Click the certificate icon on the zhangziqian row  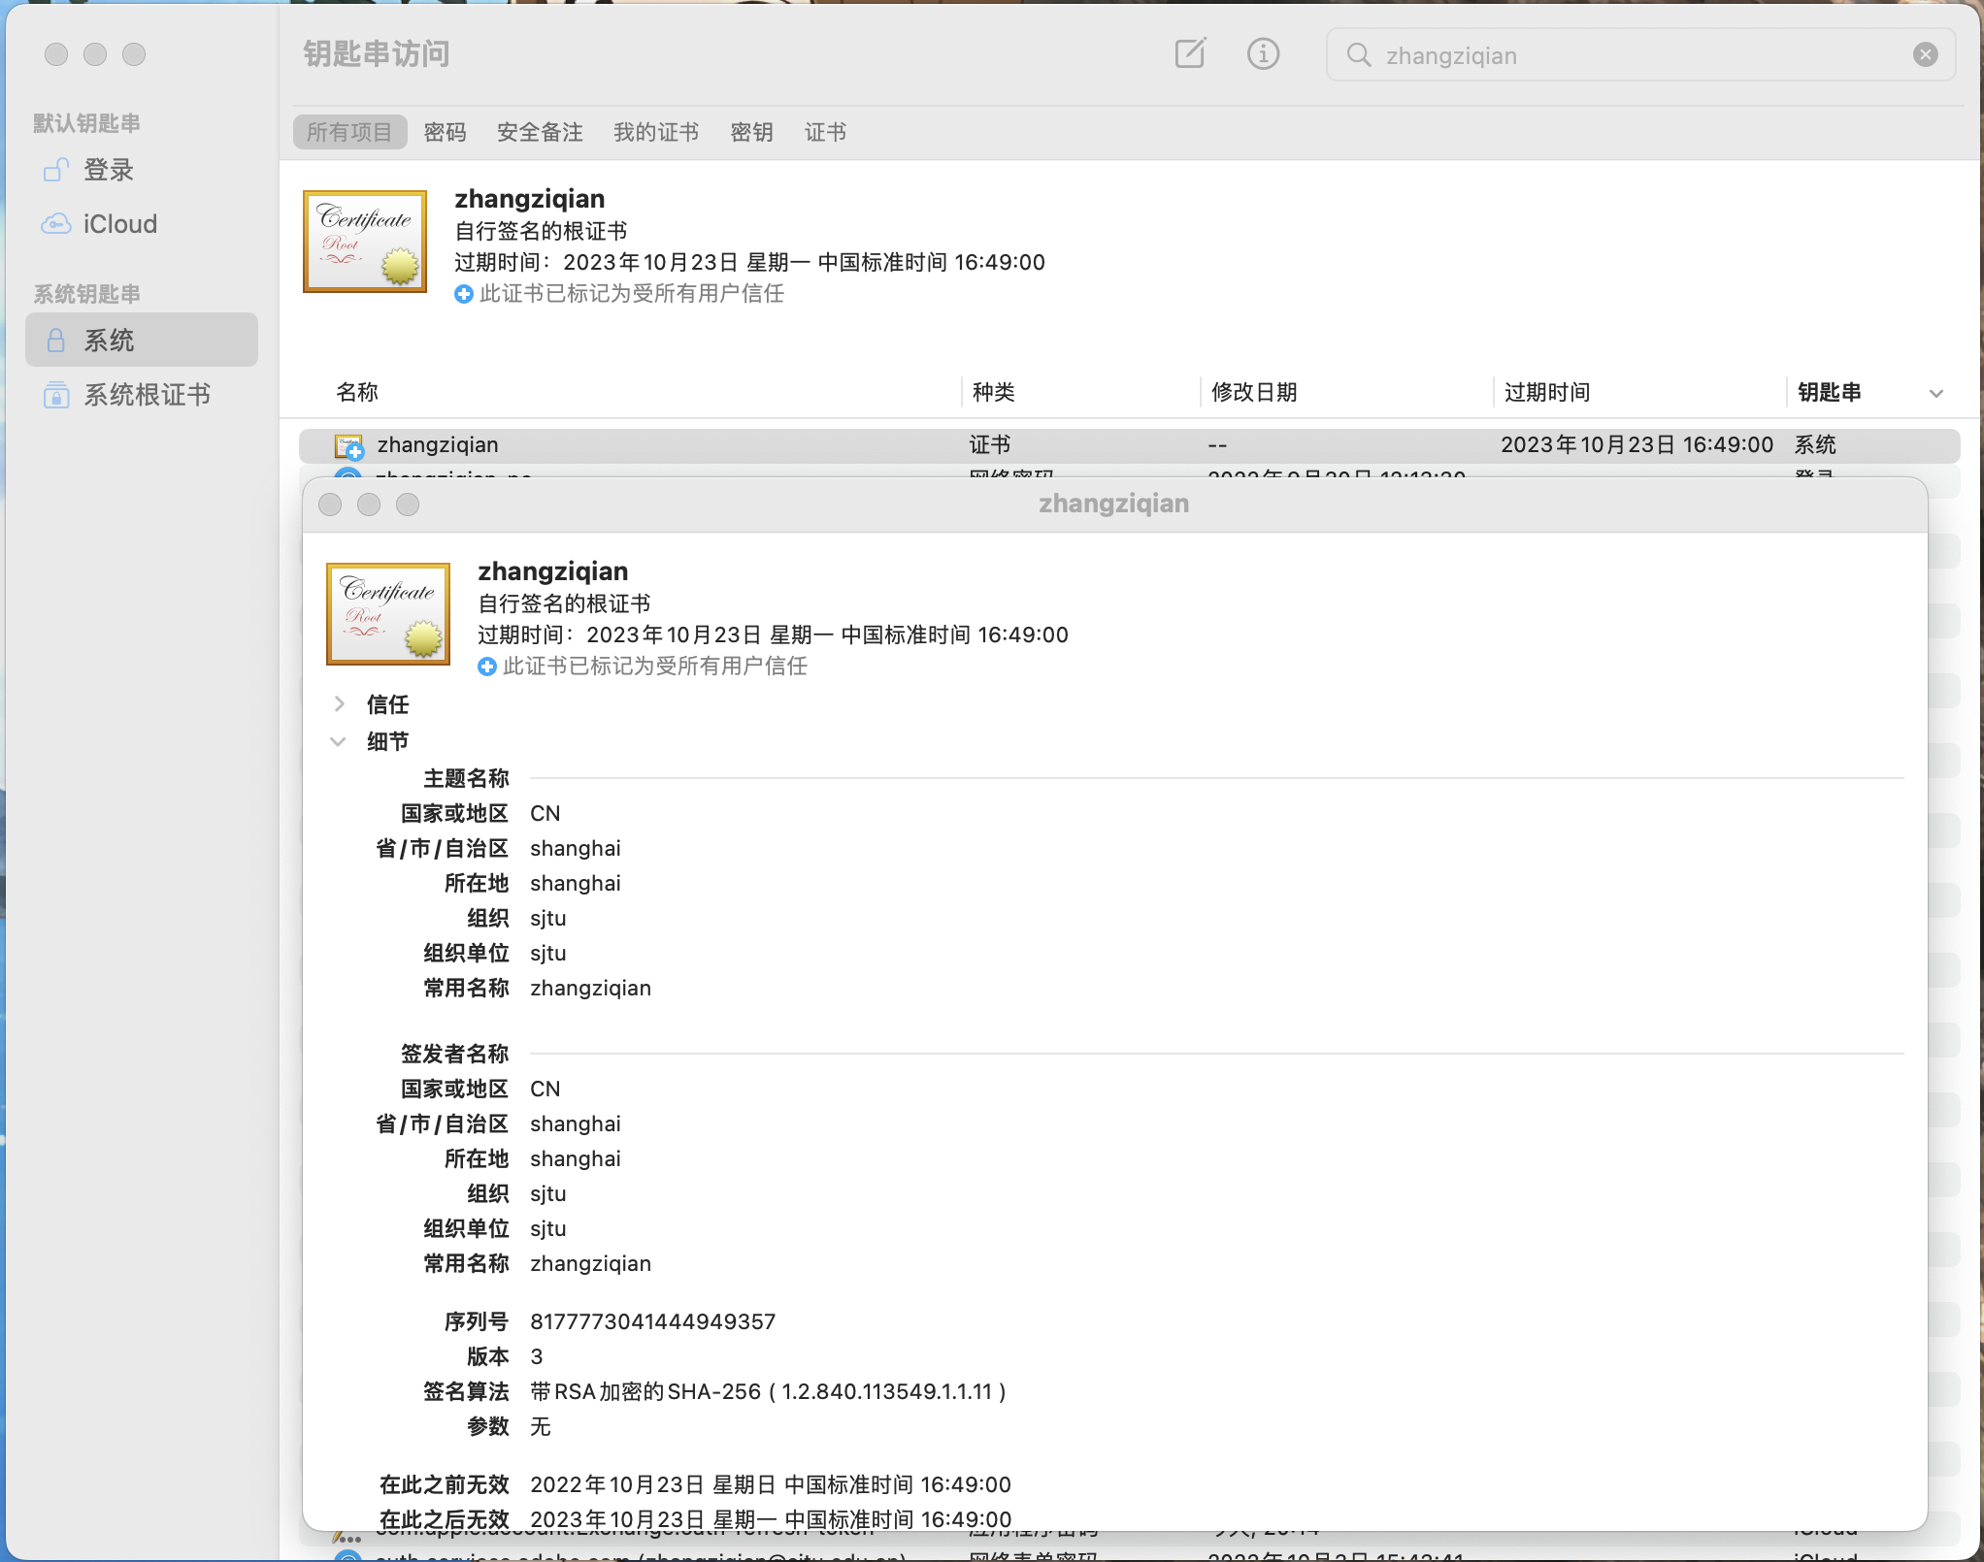coord(349,444)
